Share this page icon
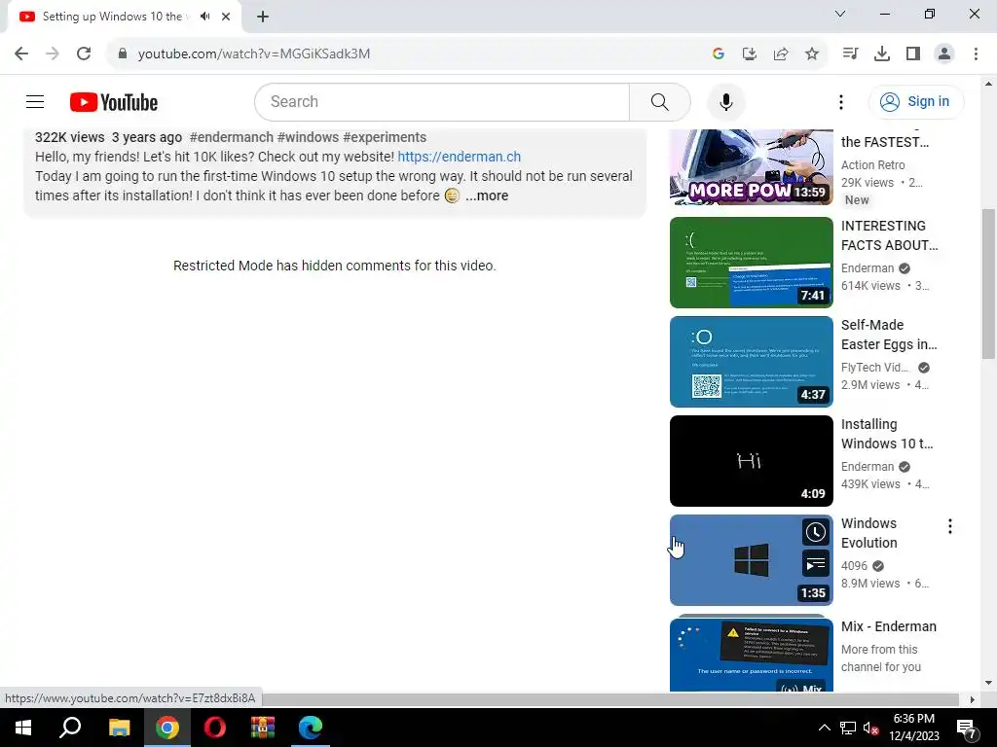Image resolution: width=997 pixels, height=747 pixels. pos(781,53)
